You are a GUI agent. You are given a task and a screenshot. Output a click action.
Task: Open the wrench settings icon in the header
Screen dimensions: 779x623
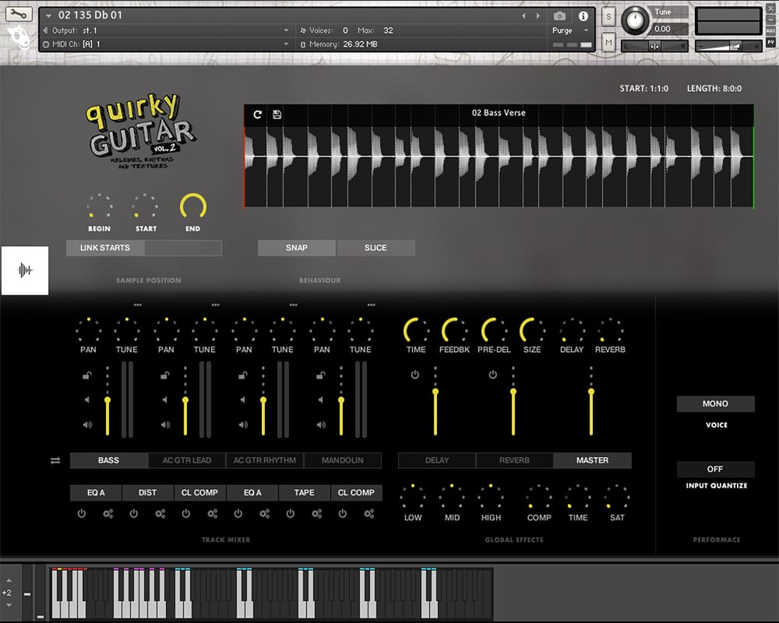[x=20, y=15]
